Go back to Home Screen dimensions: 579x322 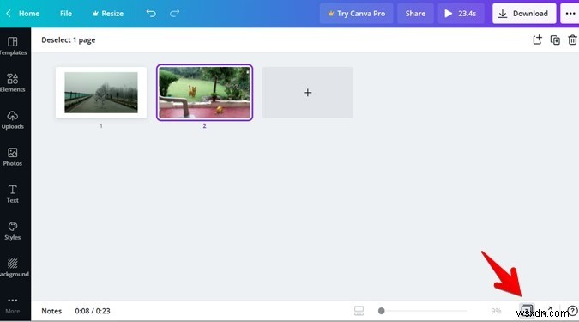point(23,14)
